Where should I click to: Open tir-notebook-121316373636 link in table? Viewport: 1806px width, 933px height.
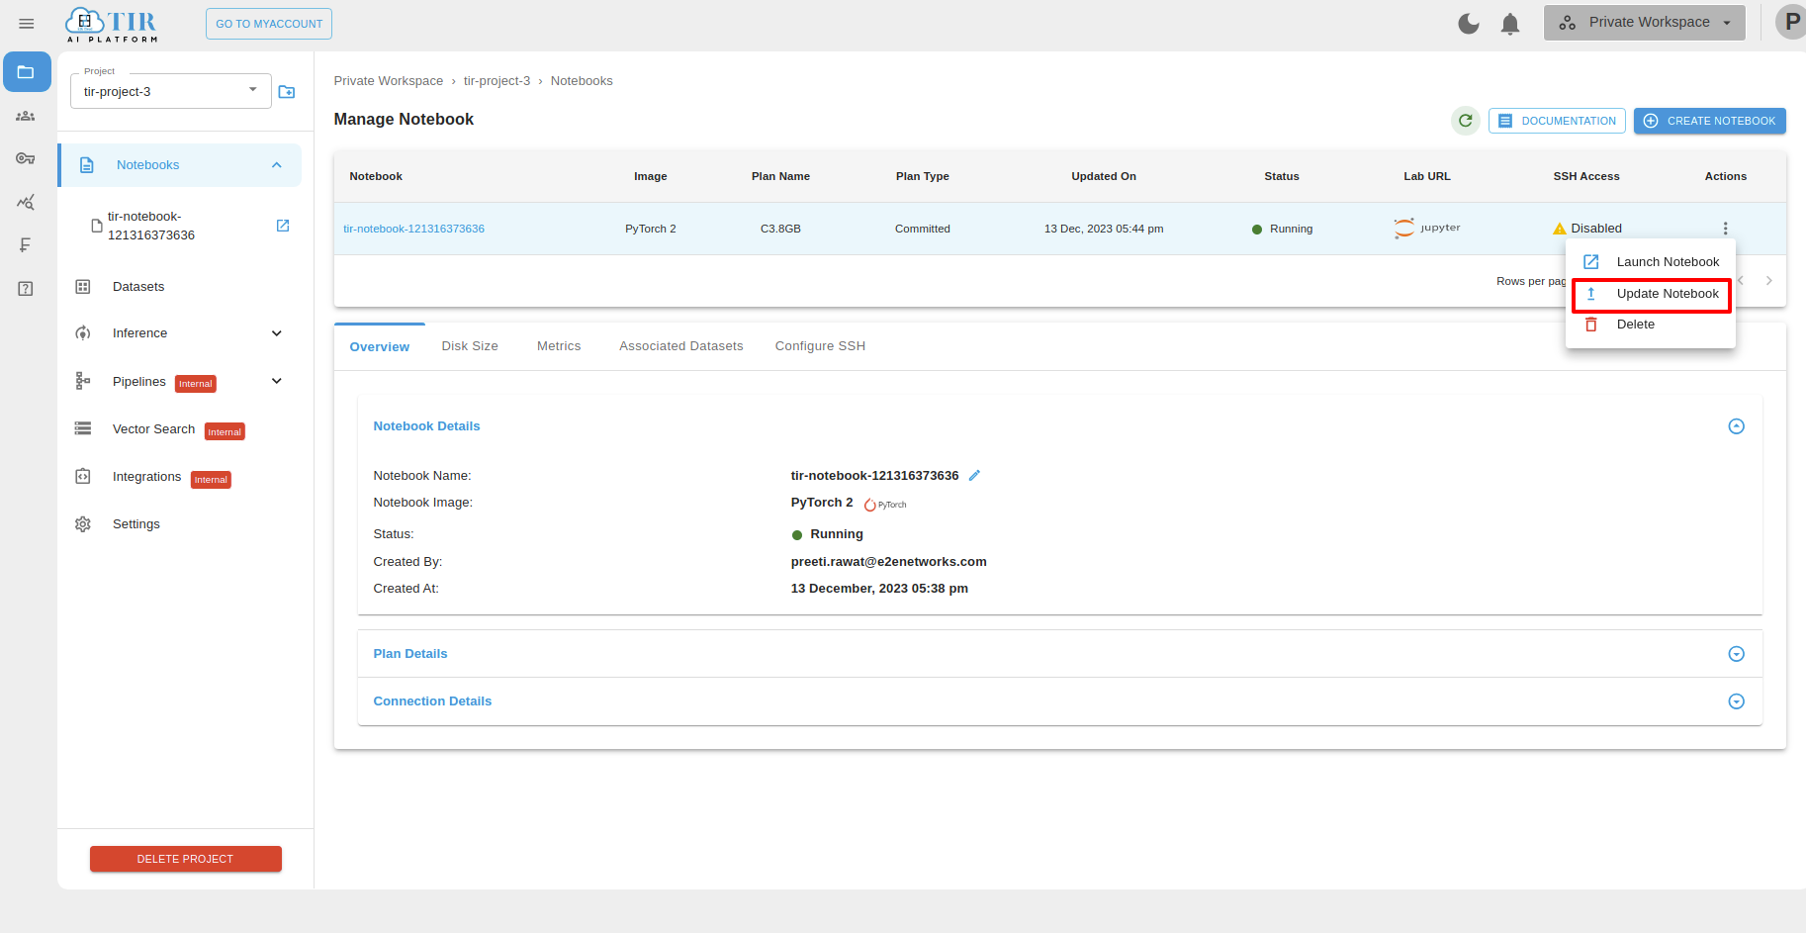(x=413, y=229)
